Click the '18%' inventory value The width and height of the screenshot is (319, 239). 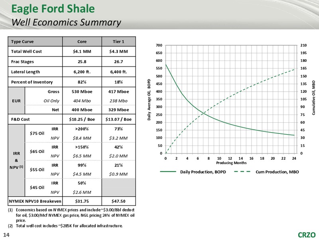[x=118, y=82]
